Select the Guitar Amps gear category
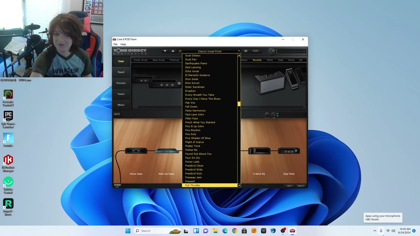 coord(140,60)
